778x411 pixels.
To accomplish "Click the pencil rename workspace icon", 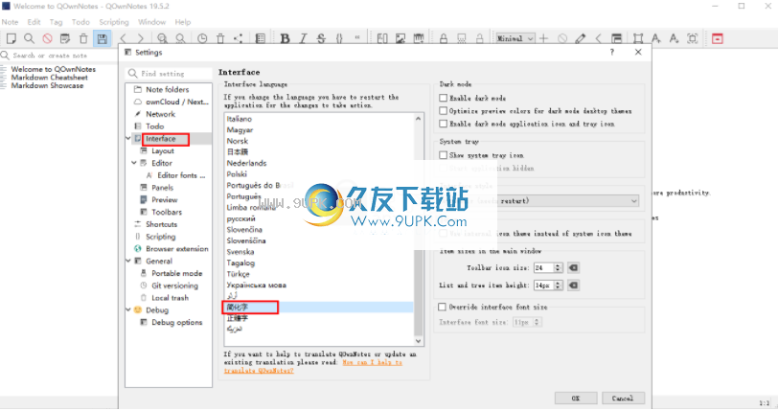I will click(x=580, y=38).
